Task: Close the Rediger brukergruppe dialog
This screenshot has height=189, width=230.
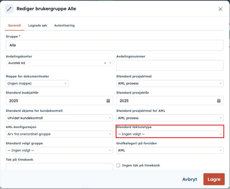Action: pos(220,9)
